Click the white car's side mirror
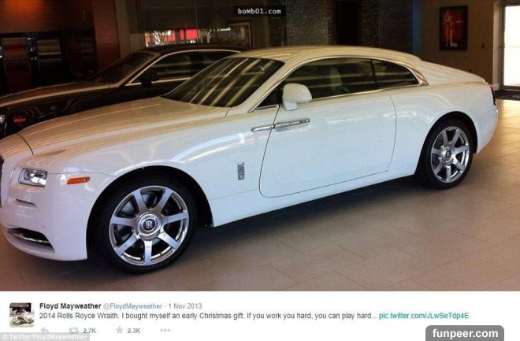 click(296, 96)
